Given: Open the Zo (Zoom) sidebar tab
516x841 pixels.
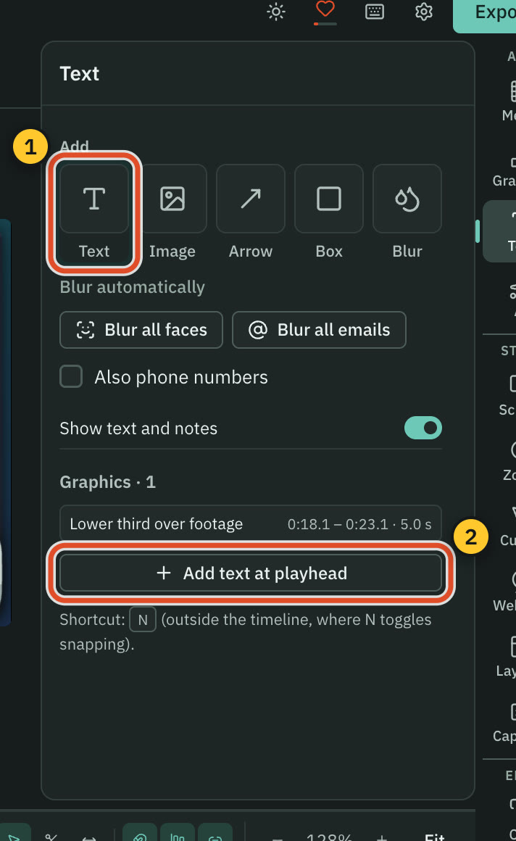Looking at the screenshot, I should coord(505,461).
